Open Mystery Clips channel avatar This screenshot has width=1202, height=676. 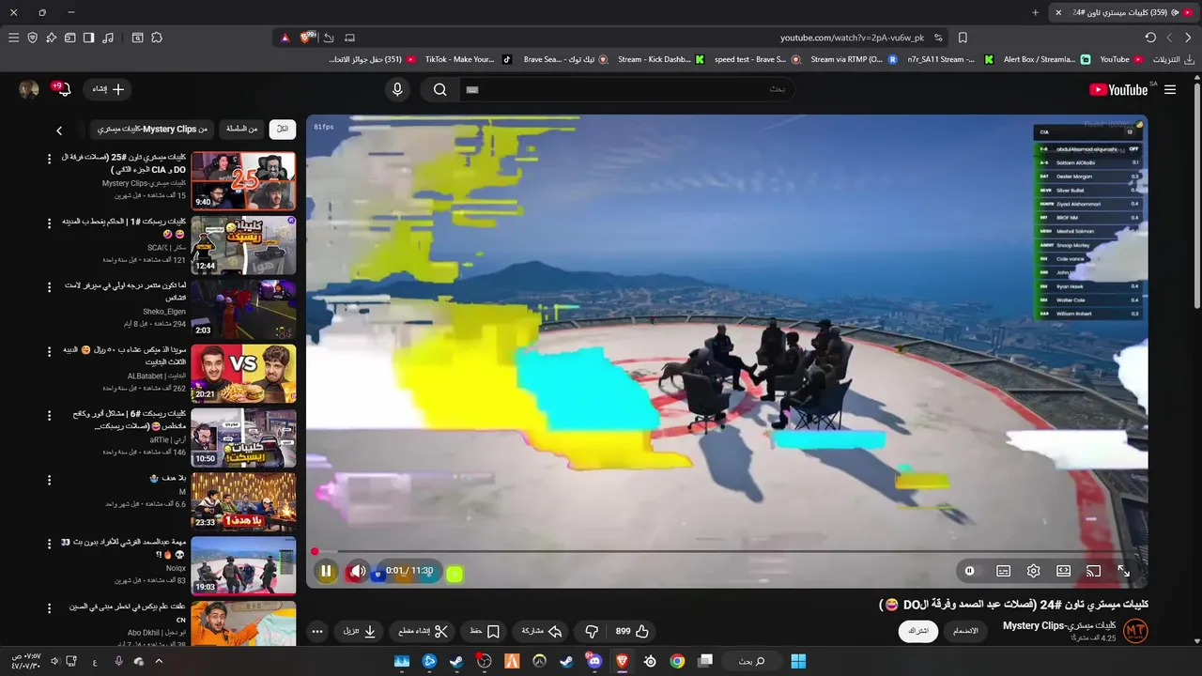coord(1135,631)
